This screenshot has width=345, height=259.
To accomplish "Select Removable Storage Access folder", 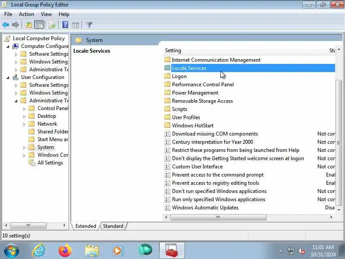I will [x=202, y=101].
